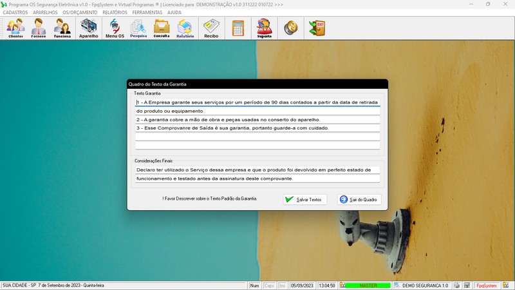Open the FERRAMENTAS menu
The width and height of the screenshot is (515, 290).
(147, 12)
